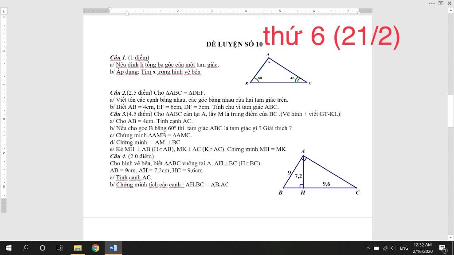This screenshot has height=255, width=454.
Task: Open Task View in taskbar
Action: pos(59,248)
